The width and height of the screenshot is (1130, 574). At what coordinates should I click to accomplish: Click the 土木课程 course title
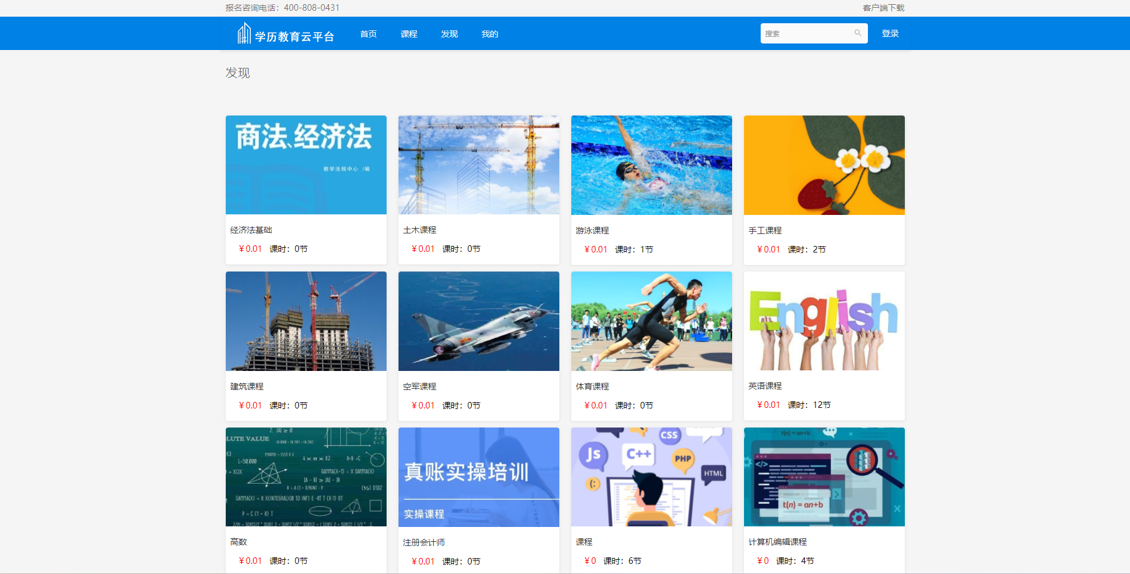(419, 230)
